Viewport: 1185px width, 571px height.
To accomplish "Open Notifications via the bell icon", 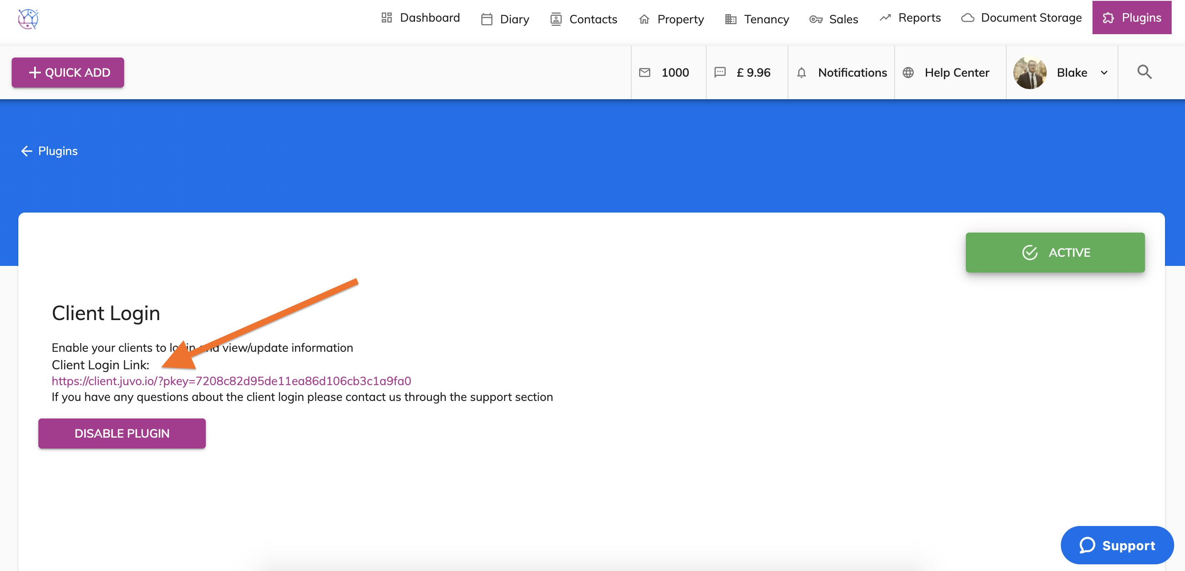I will pos(802,72).
